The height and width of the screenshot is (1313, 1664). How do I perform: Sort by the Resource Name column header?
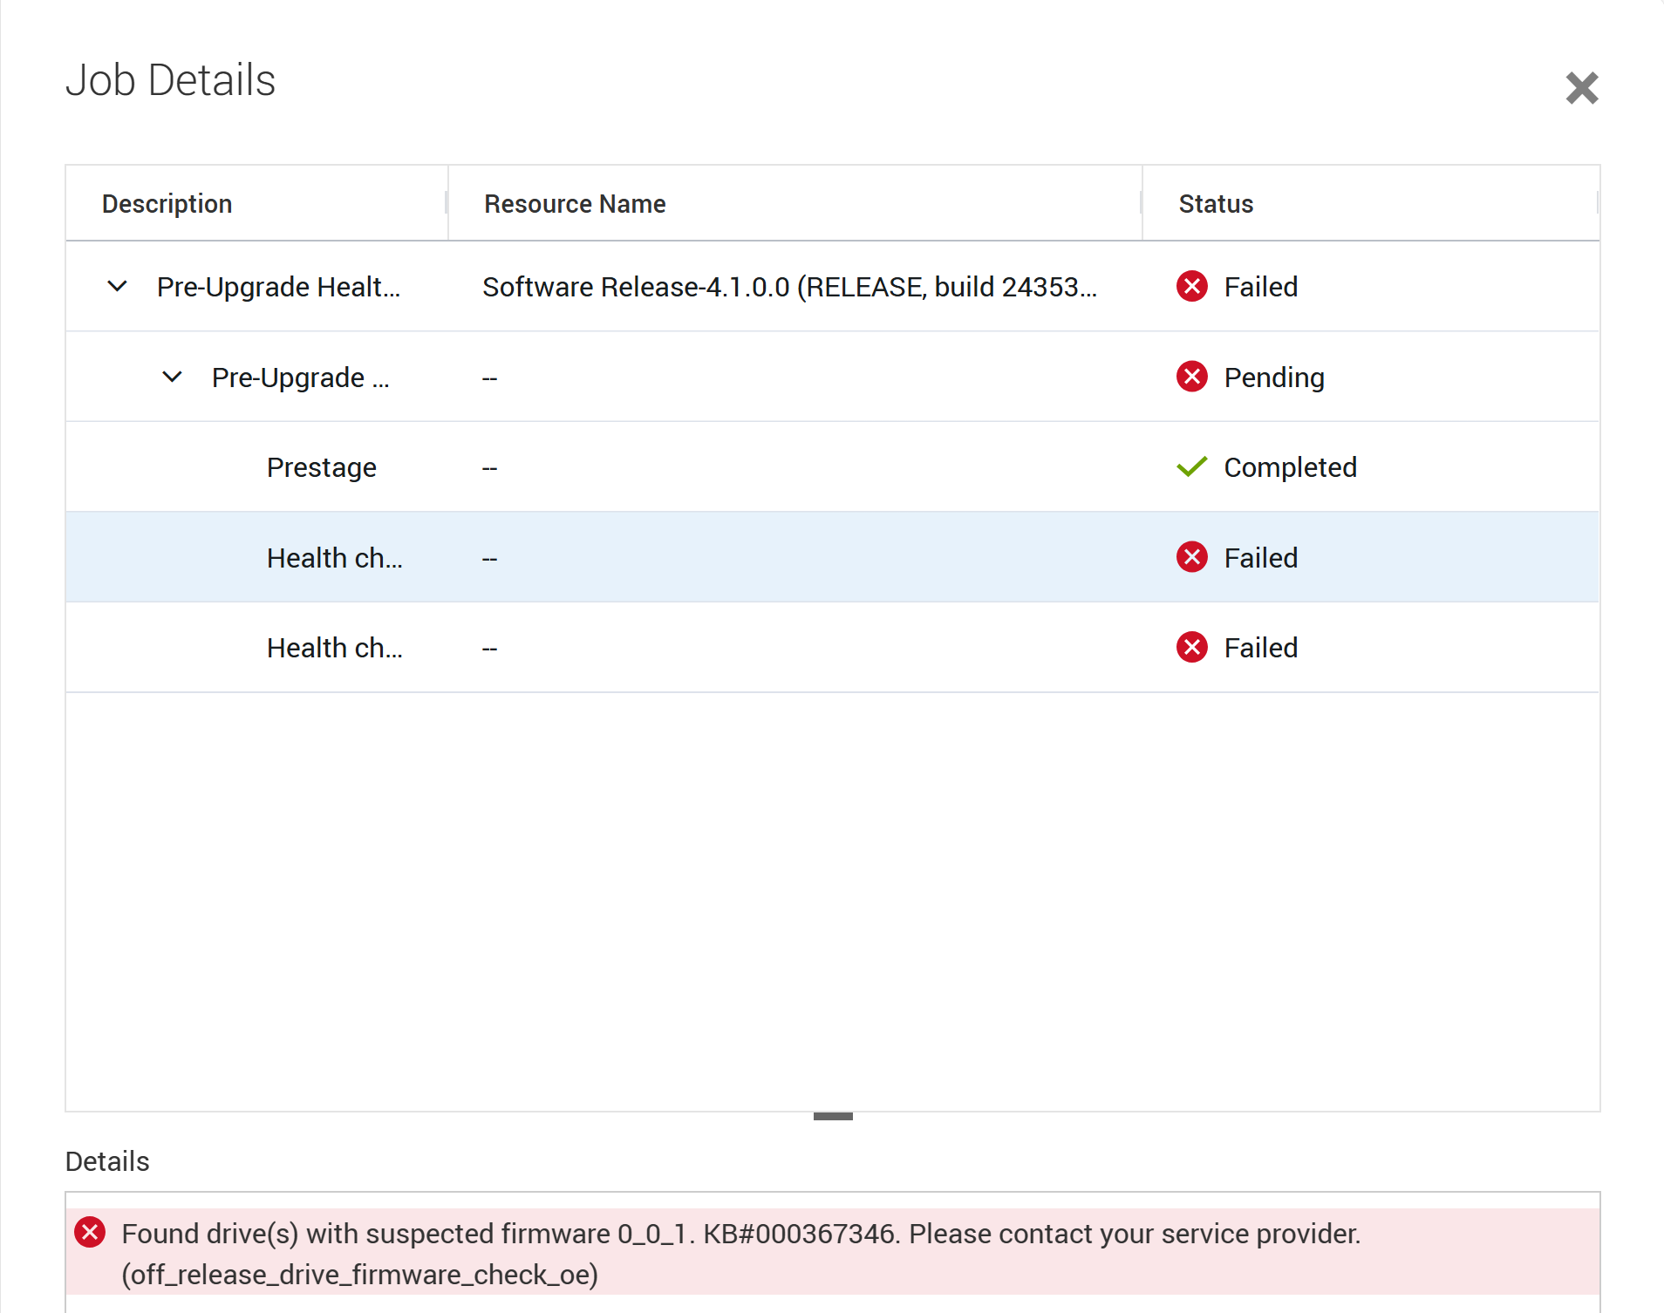pyautogui.click(x=575, y=204)
